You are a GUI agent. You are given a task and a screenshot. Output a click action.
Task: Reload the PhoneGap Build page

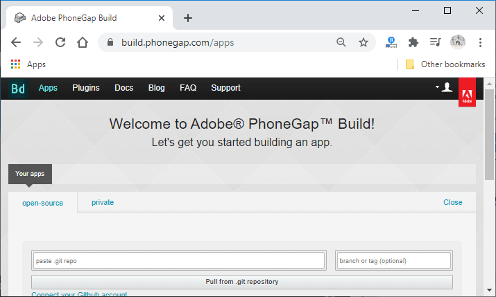[x=60, y=42]
